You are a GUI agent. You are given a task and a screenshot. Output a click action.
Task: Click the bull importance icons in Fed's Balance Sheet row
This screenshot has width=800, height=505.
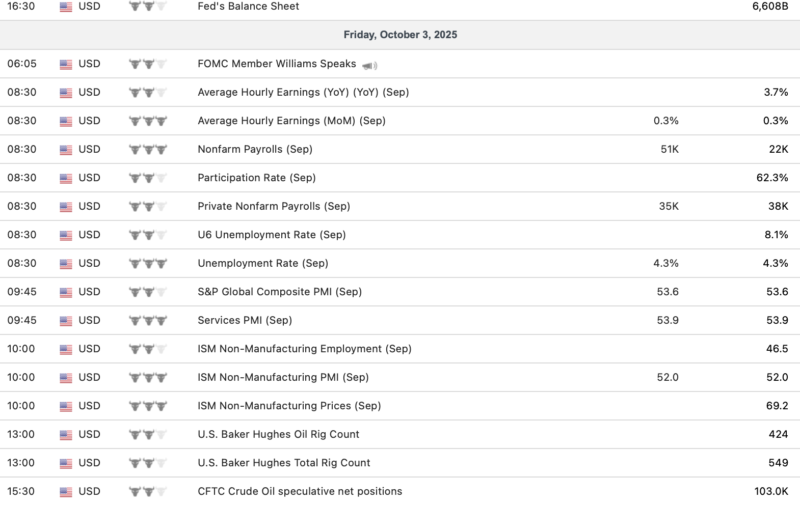click(148, 7)
